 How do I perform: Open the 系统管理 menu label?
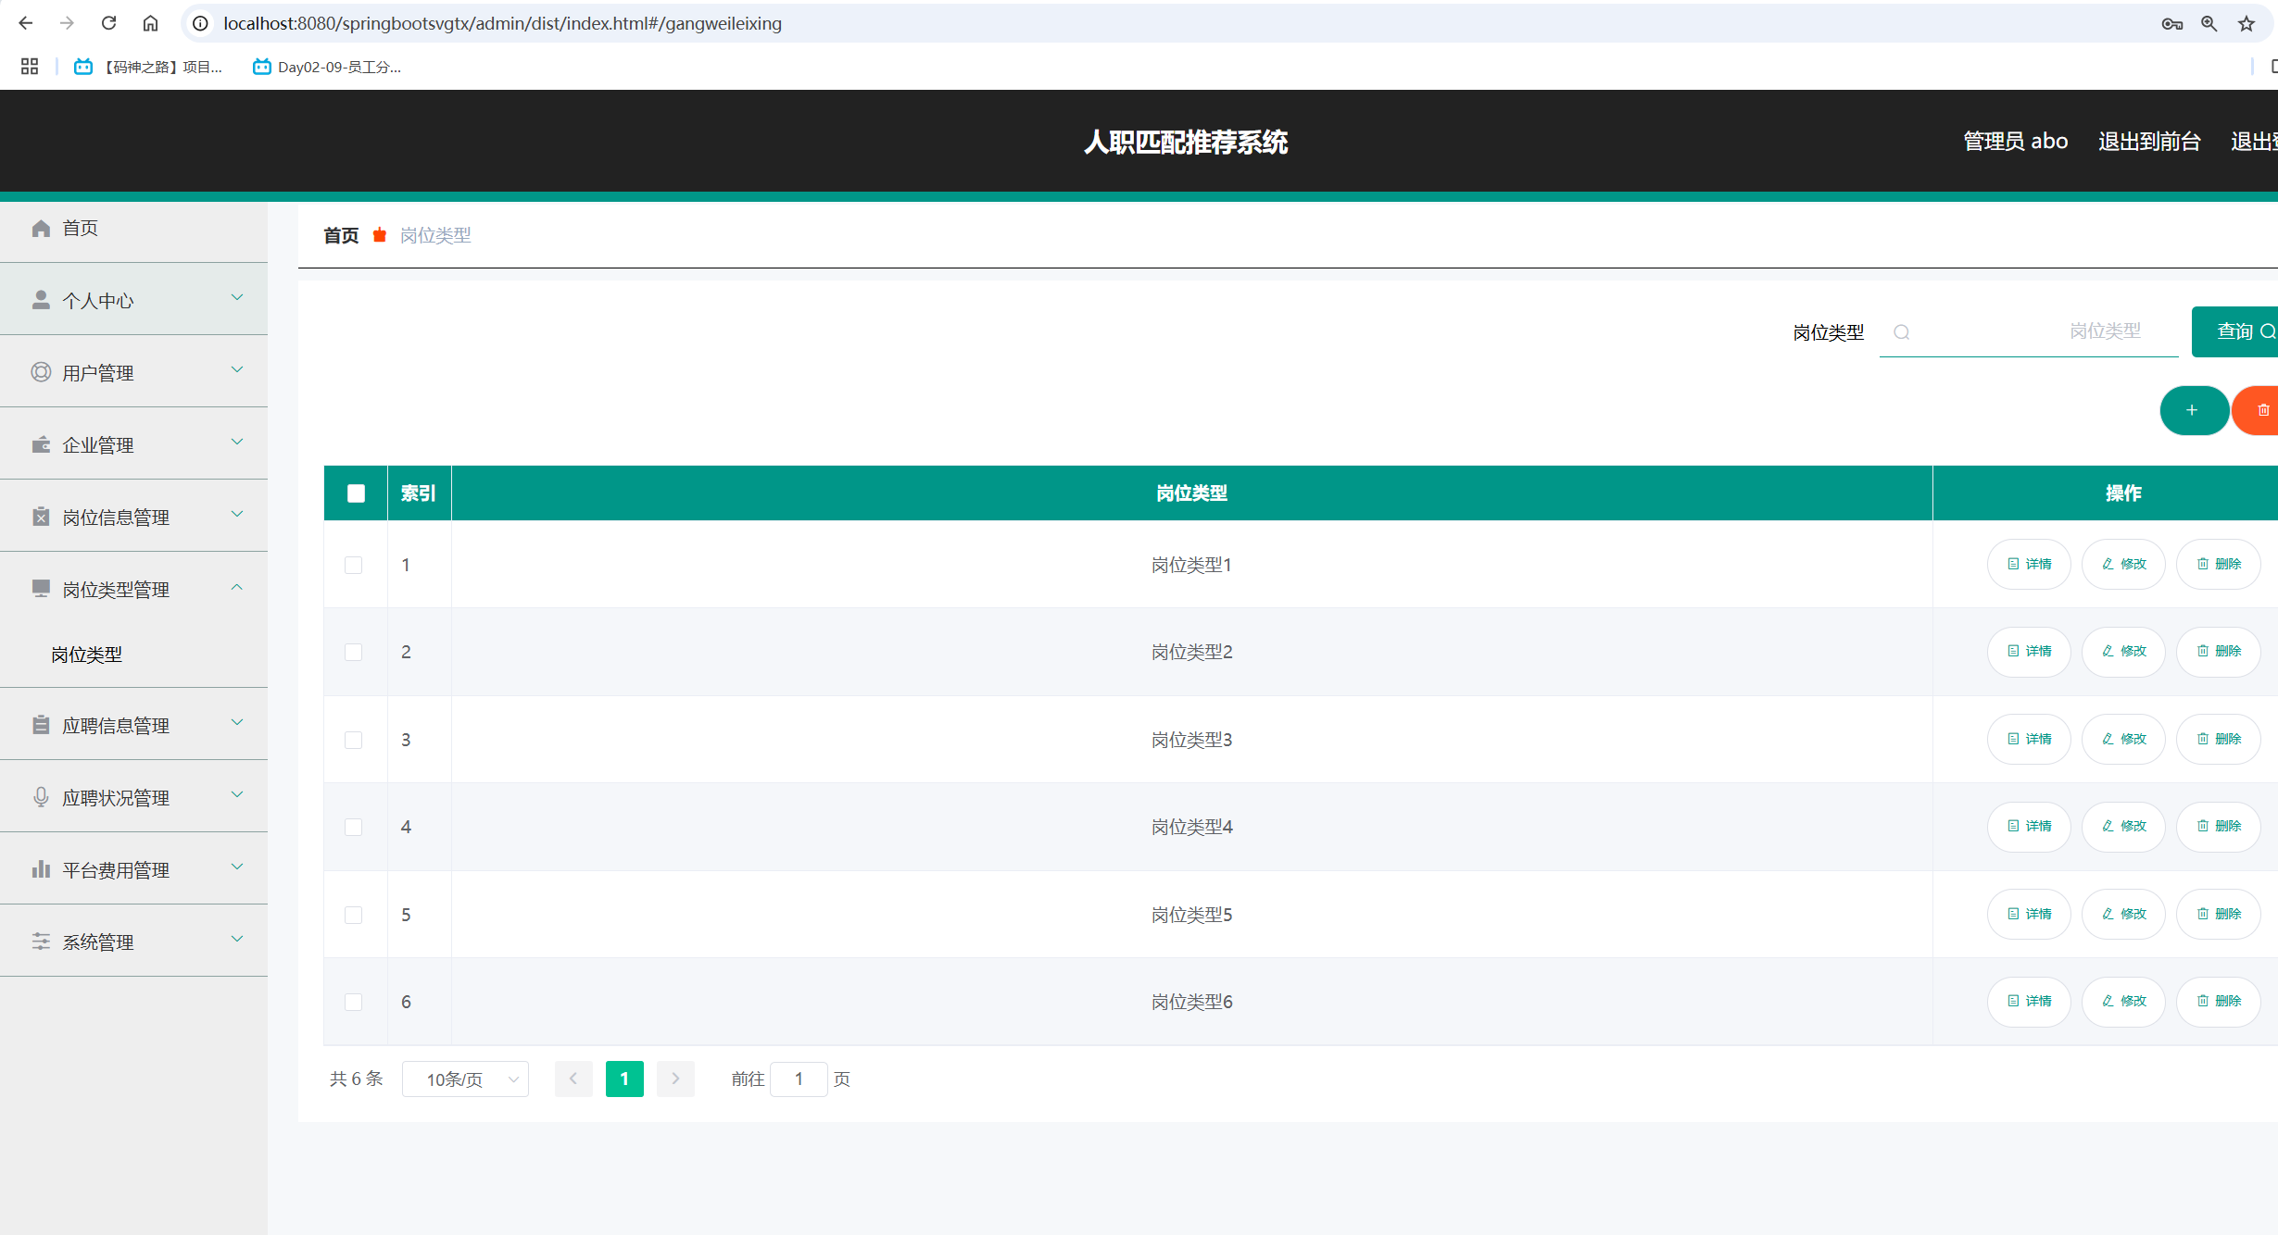click(x=98, y=942)
